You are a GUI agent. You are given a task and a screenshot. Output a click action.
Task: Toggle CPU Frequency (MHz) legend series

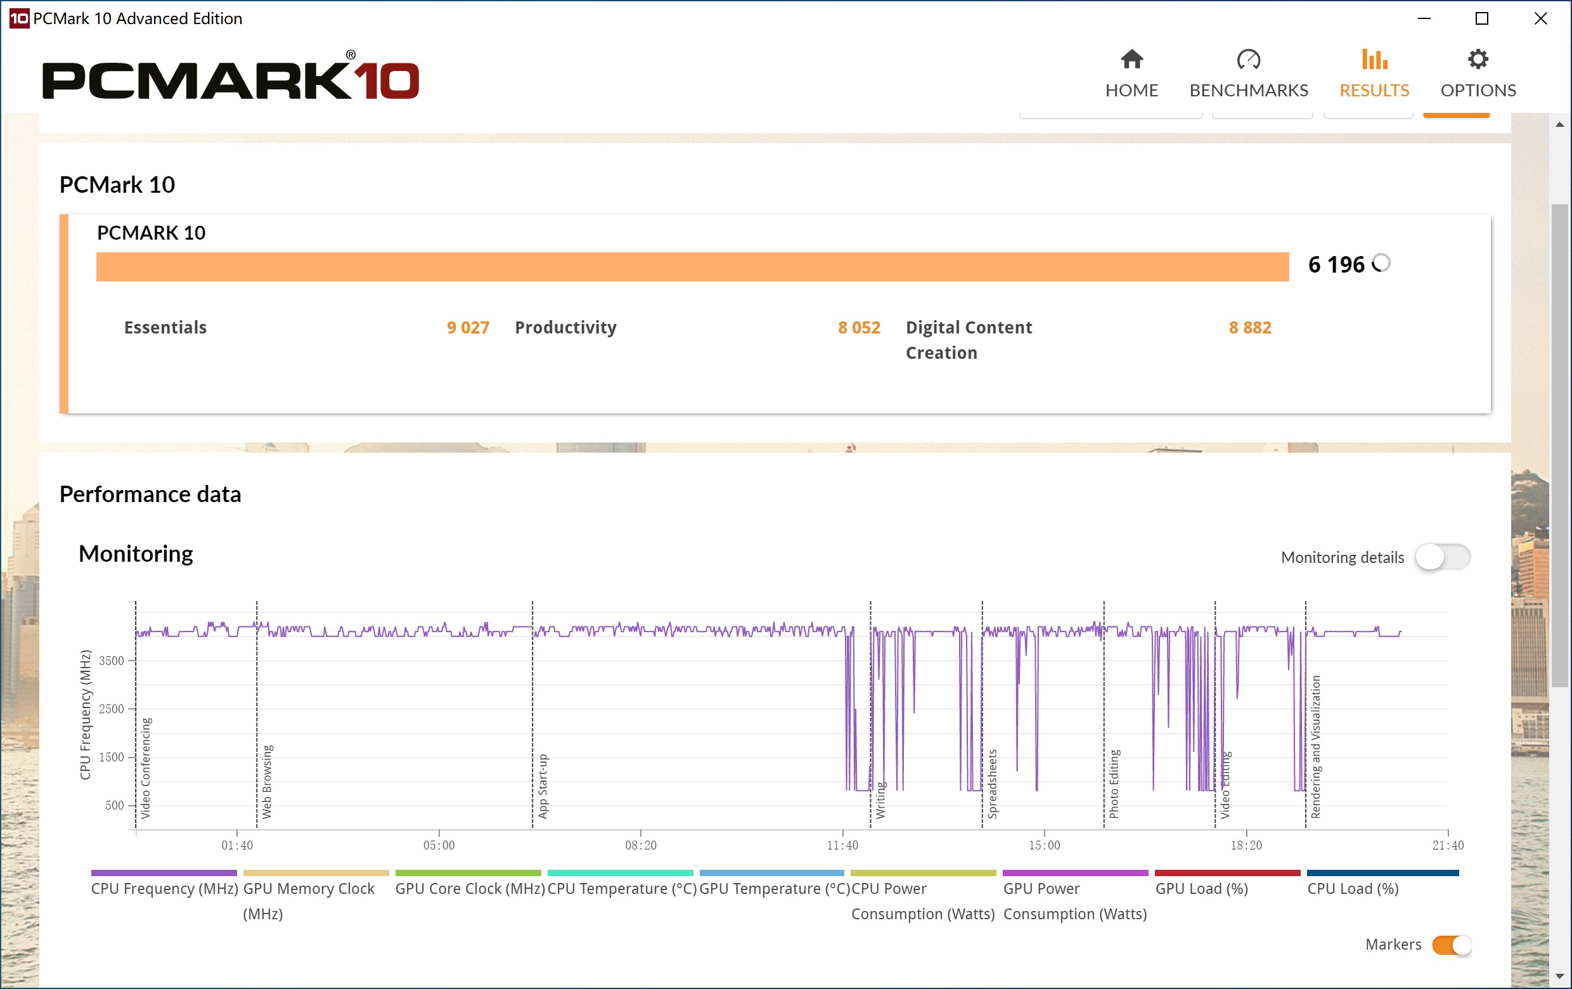[164, 888]
